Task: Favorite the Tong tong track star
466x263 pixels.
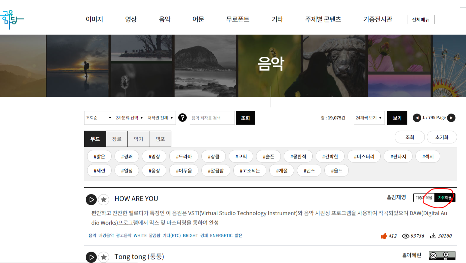Action: [x=104, y=257]
